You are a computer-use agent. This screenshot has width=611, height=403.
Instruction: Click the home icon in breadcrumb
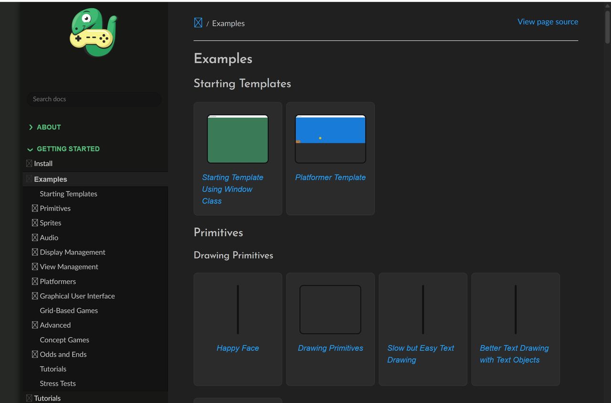point(198,23)
